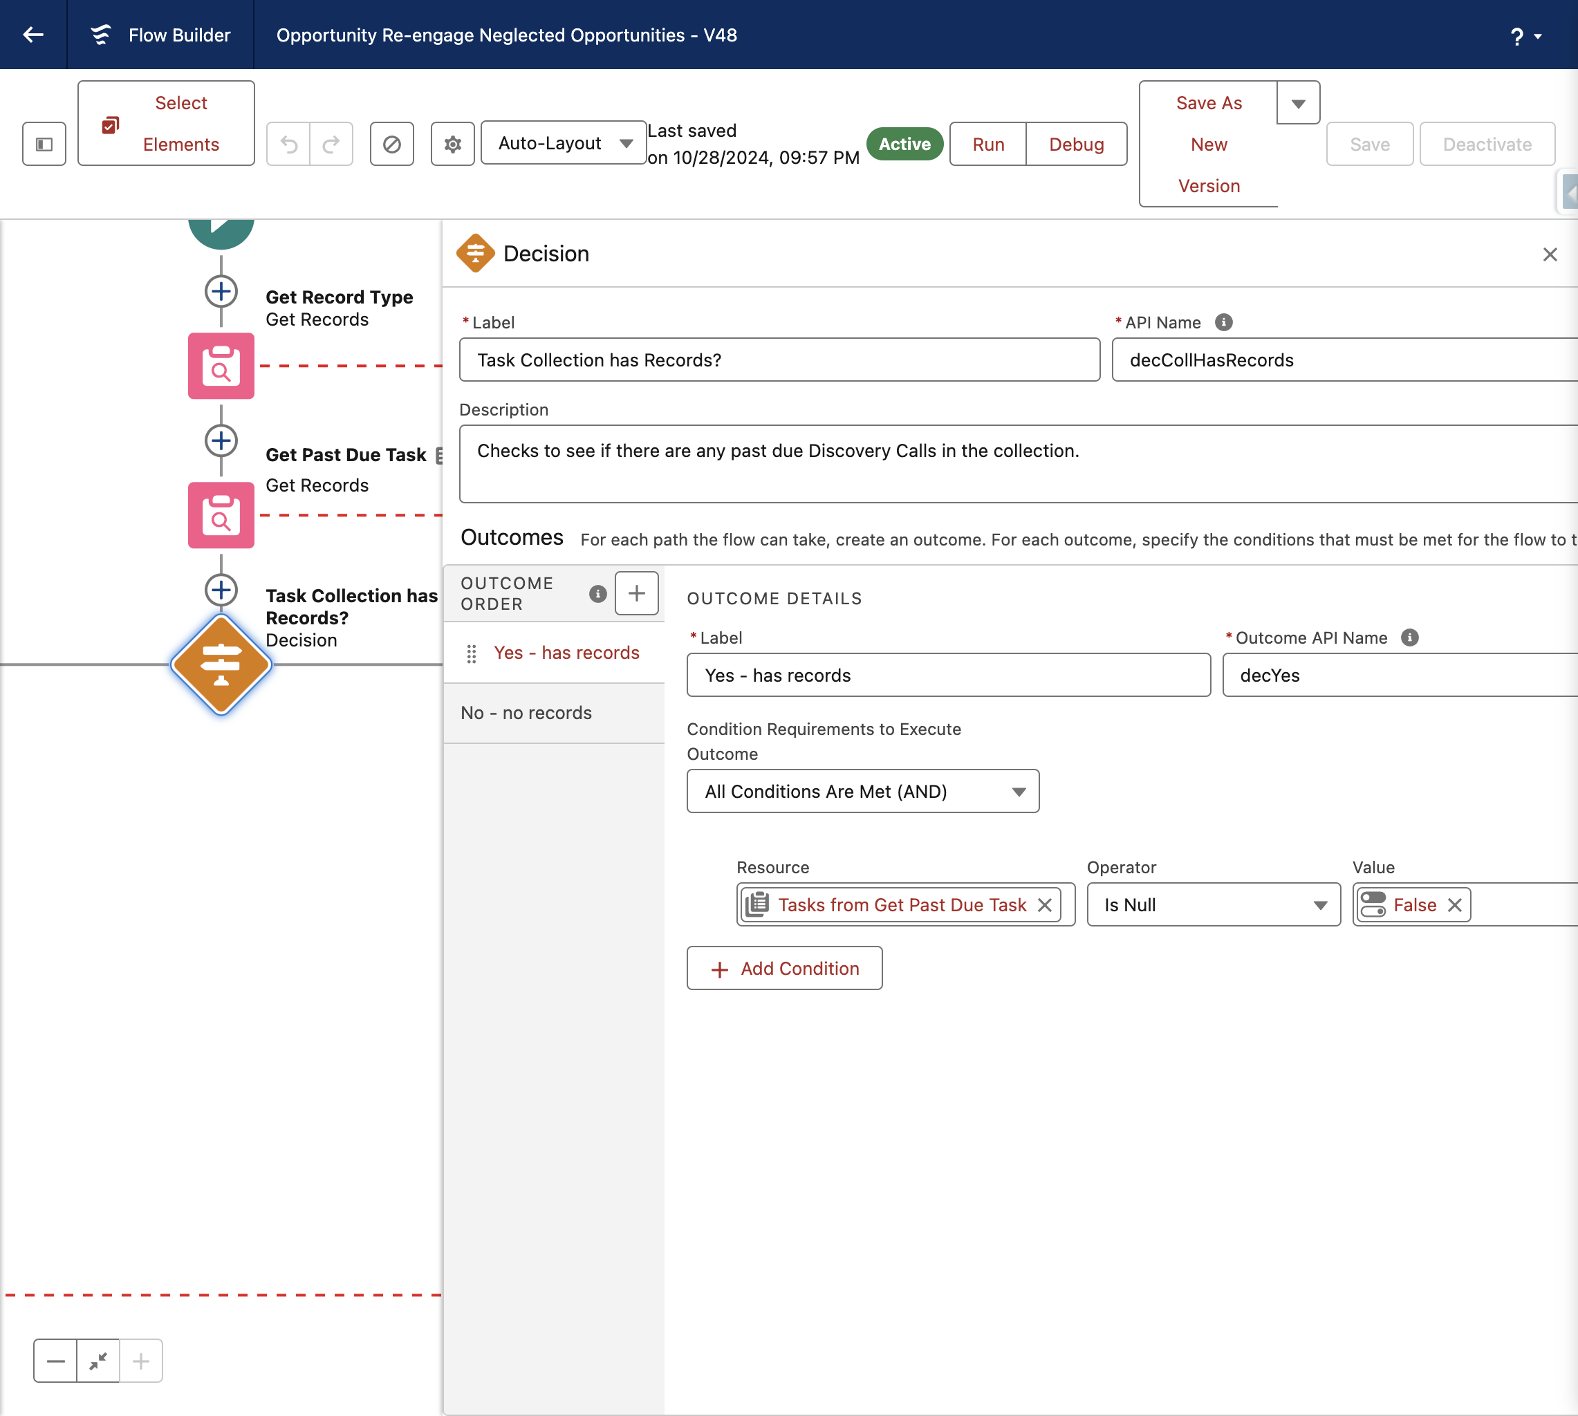
Task: Click the Debug button
Action: [x=1077, y=144]
